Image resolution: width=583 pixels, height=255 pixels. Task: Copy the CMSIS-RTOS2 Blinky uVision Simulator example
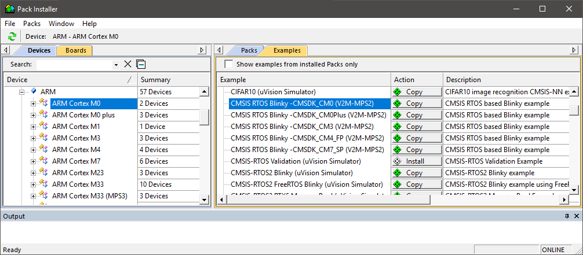[x=417, y=172]
